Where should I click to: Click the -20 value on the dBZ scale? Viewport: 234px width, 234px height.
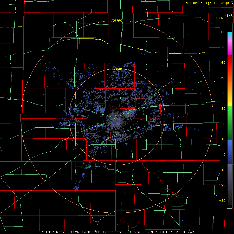(x=222, y=185)
